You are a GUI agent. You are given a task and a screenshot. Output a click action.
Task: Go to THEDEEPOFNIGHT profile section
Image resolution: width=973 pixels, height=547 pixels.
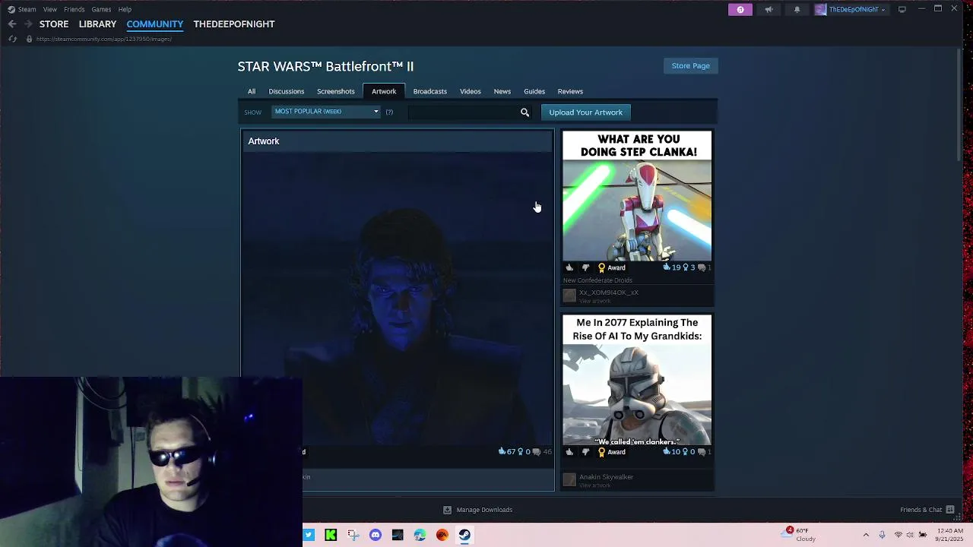[234, 24]
